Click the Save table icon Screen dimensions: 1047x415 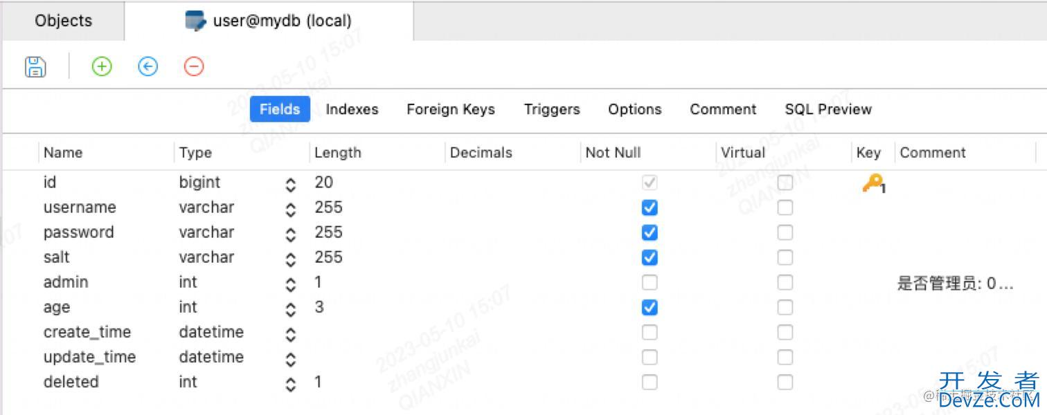pyautogui.click(x=35, y=66)
